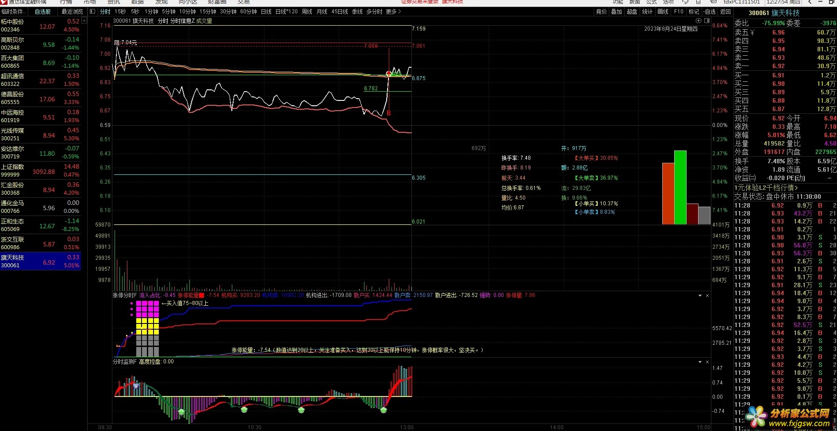Screen dimensions: 837x431
Task: Click the 卖一 6.92 order book row
Action: pyautogui.click(x=785, y=66)
